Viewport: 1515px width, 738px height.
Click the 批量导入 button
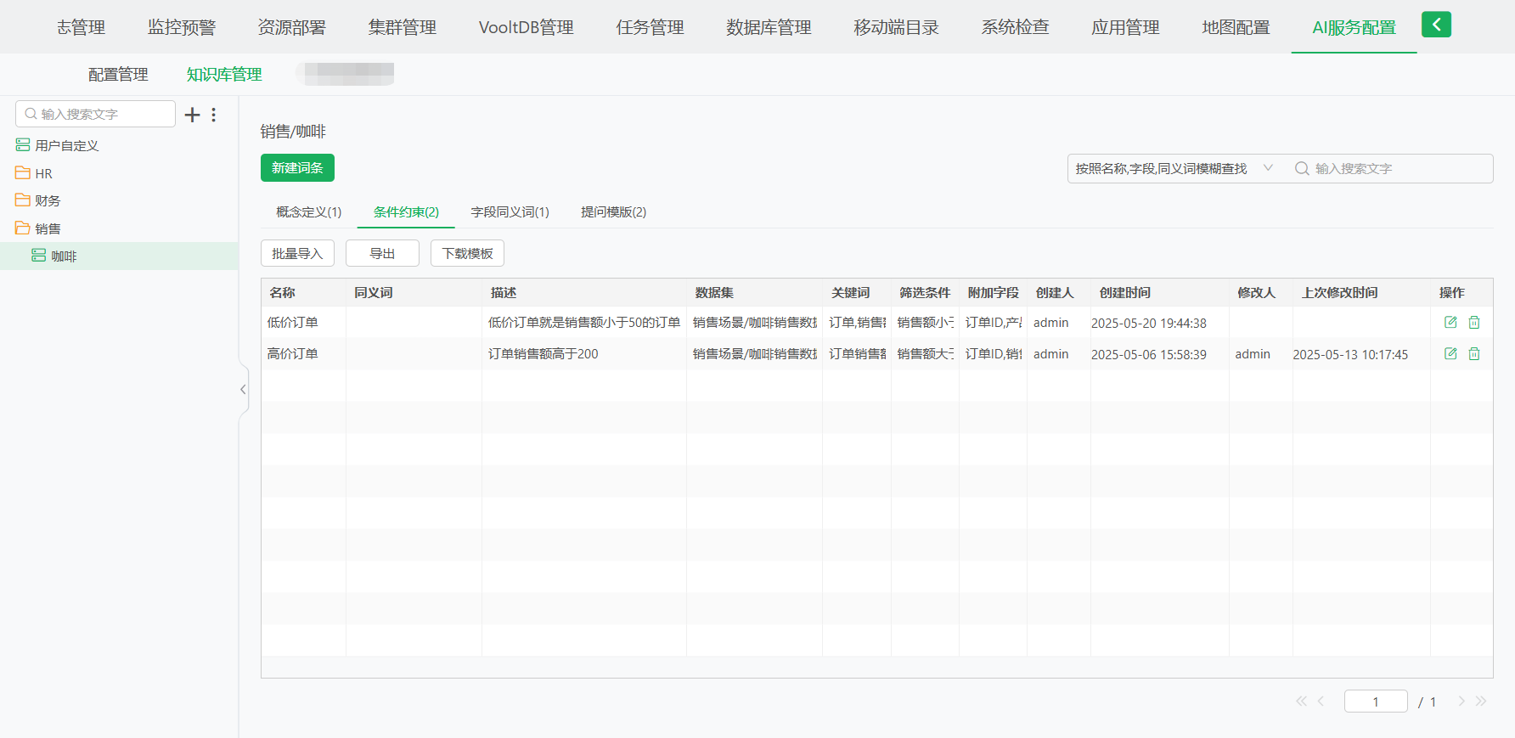pyautogui.click(x=297, y=253)
